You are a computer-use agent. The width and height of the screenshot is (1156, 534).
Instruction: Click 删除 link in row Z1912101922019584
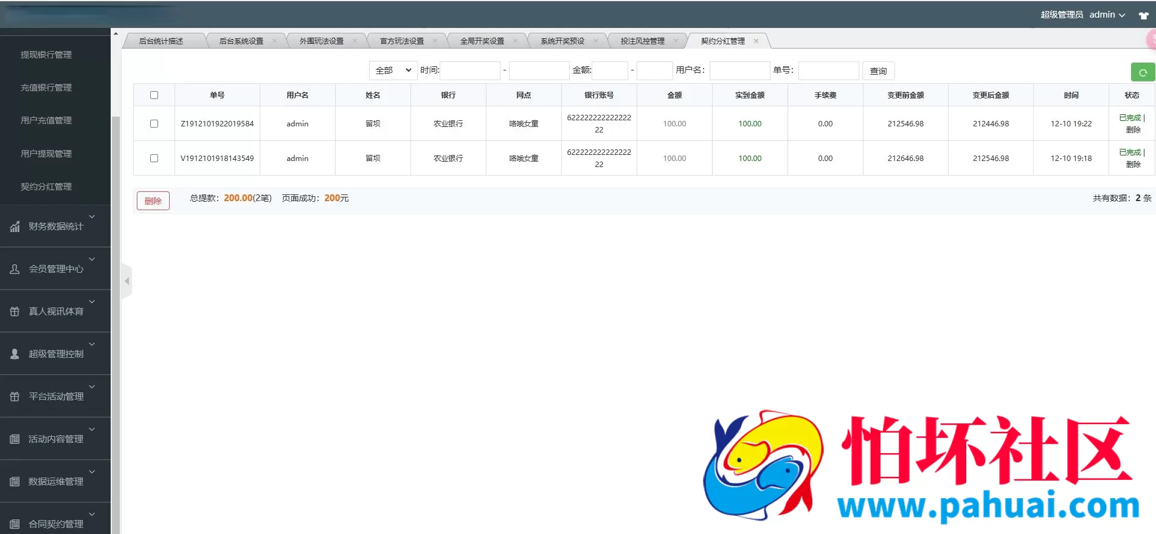(1133, 130)
